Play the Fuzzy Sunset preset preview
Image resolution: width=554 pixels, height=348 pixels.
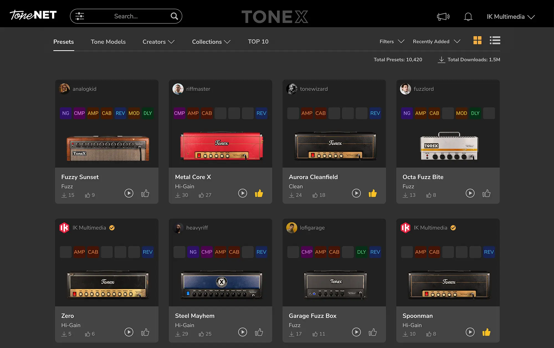(x=129, y=193)
